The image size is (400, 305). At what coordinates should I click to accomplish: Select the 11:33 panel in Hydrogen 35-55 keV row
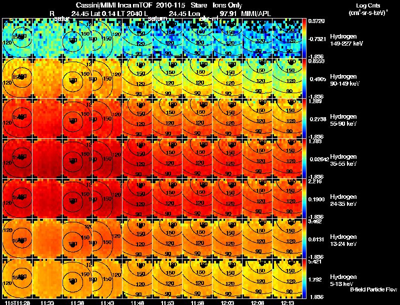click(47, 158)
